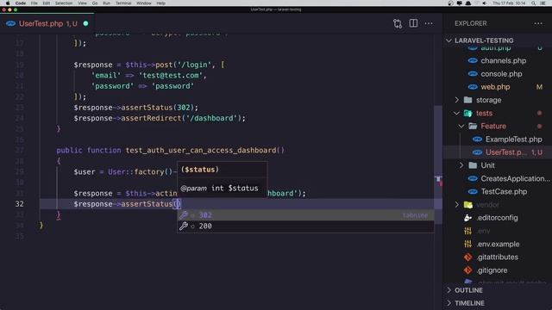552x310 pixels.
Task: Open the Terminal menu
Action: (x=123, y=3)
